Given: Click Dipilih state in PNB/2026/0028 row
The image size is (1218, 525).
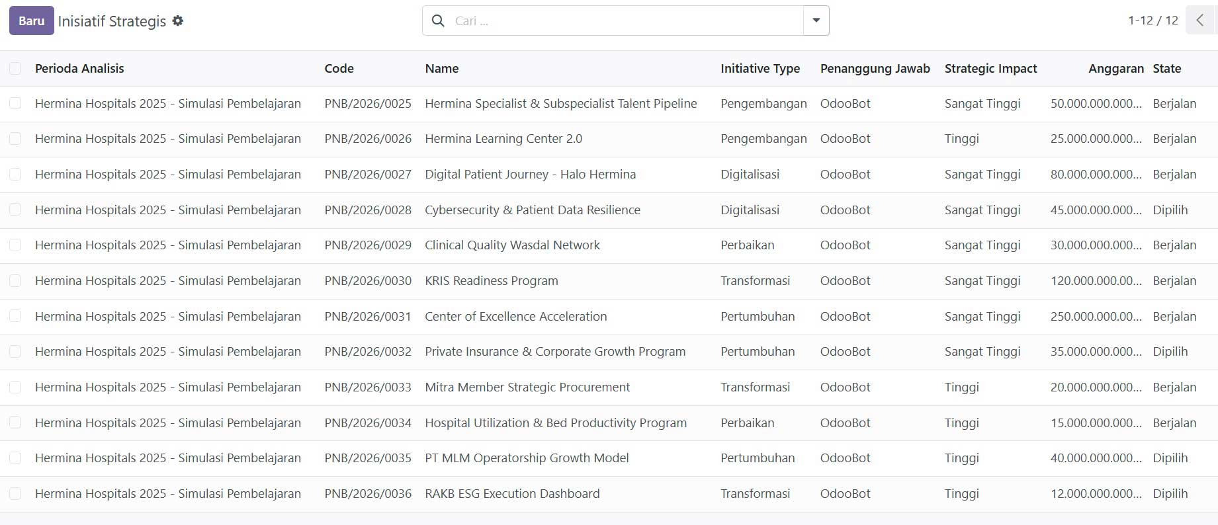Looking at the screenshot, I should 1170,210.
